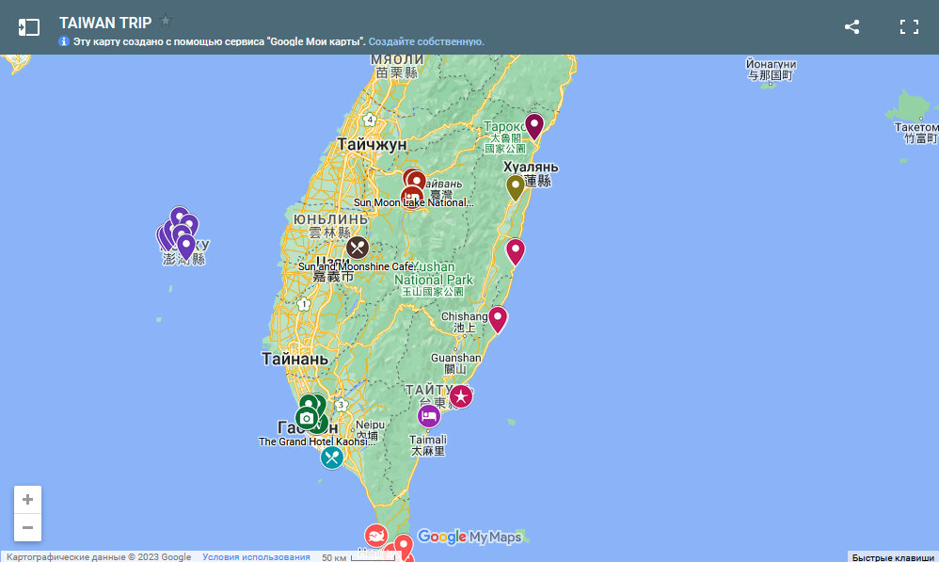Screen dimensions: 939x562
Task: Select the green camera marker in Kaohsiung
Action: pos(307,418)
